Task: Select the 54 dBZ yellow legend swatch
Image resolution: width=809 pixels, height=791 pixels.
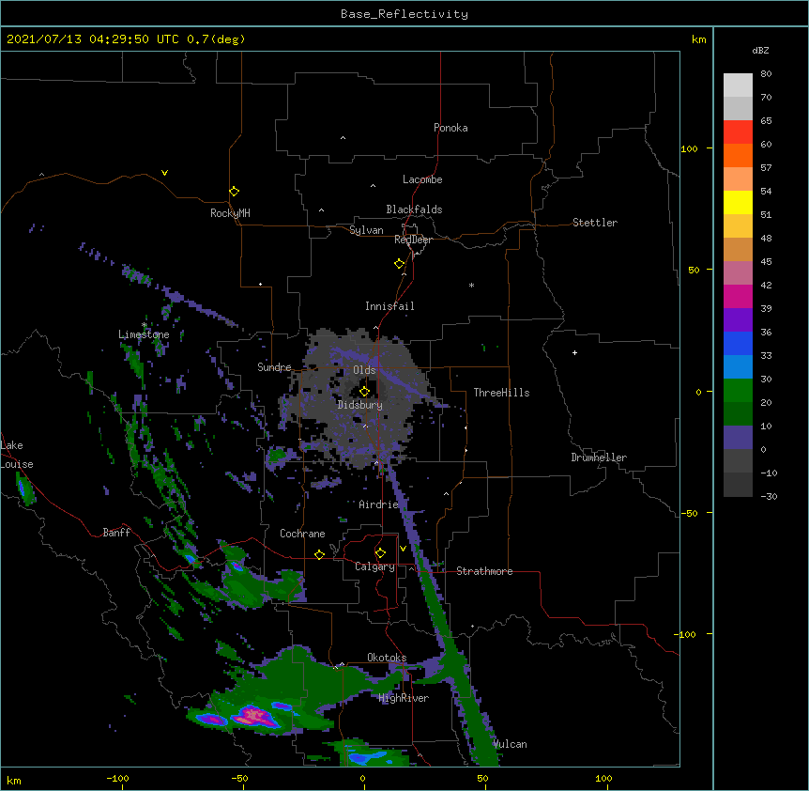Action: [x=738, y=202]
